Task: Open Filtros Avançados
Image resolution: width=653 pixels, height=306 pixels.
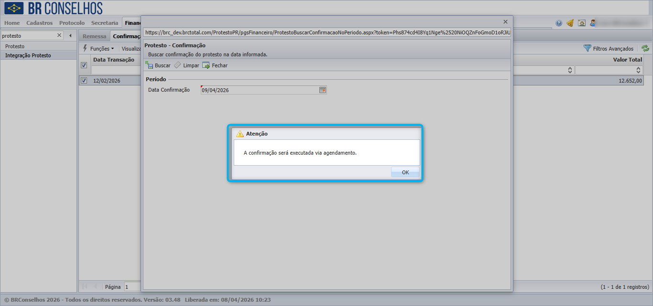Action: (609, 48)
